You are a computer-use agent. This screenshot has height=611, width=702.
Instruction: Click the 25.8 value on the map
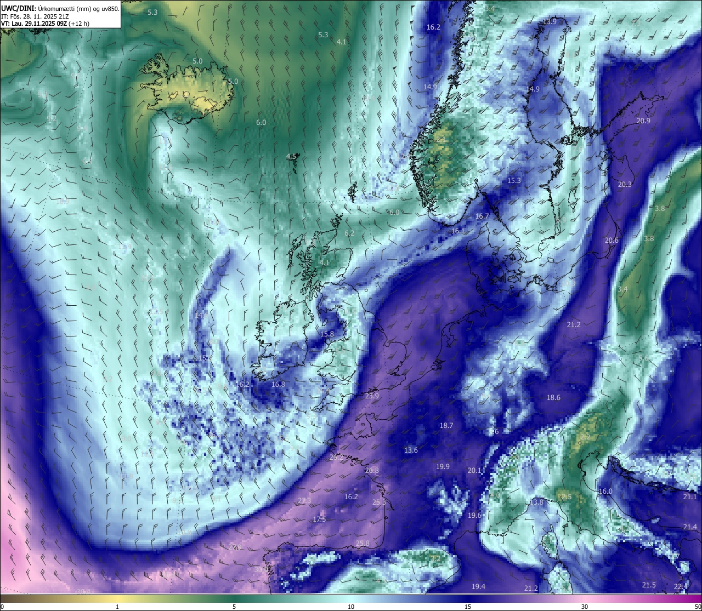point(363,544)
